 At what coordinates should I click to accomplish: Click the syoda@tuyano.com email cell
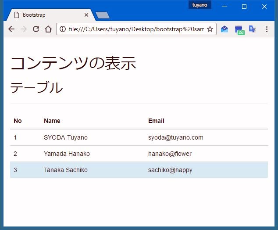(175, 137)
